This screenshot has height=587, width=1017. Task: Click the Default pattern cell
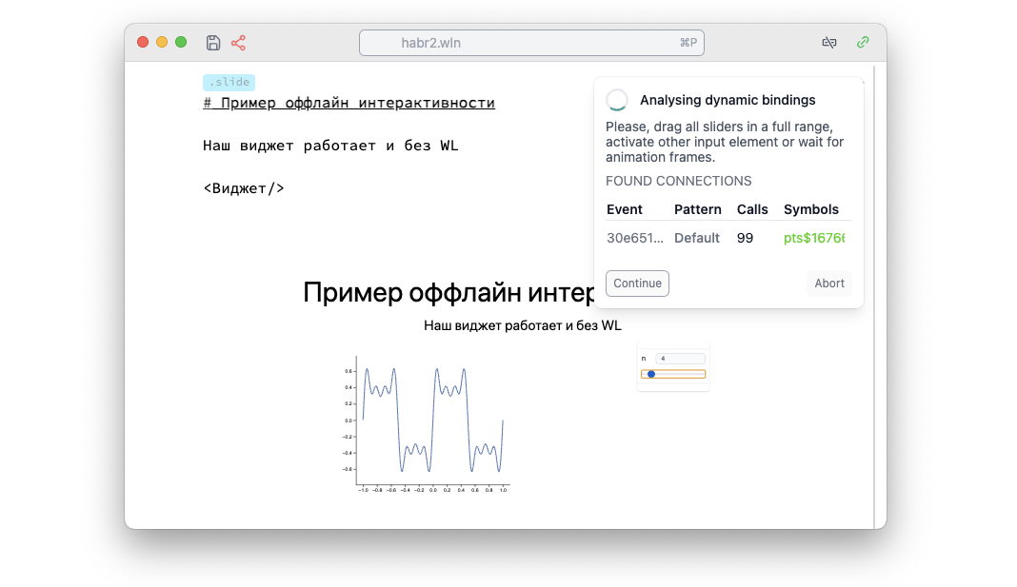(x=696, y=238)
